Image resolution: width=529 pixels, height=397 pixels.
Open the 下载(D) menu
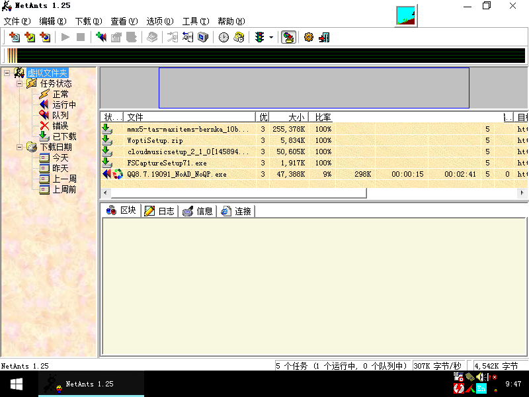[89, 21]
